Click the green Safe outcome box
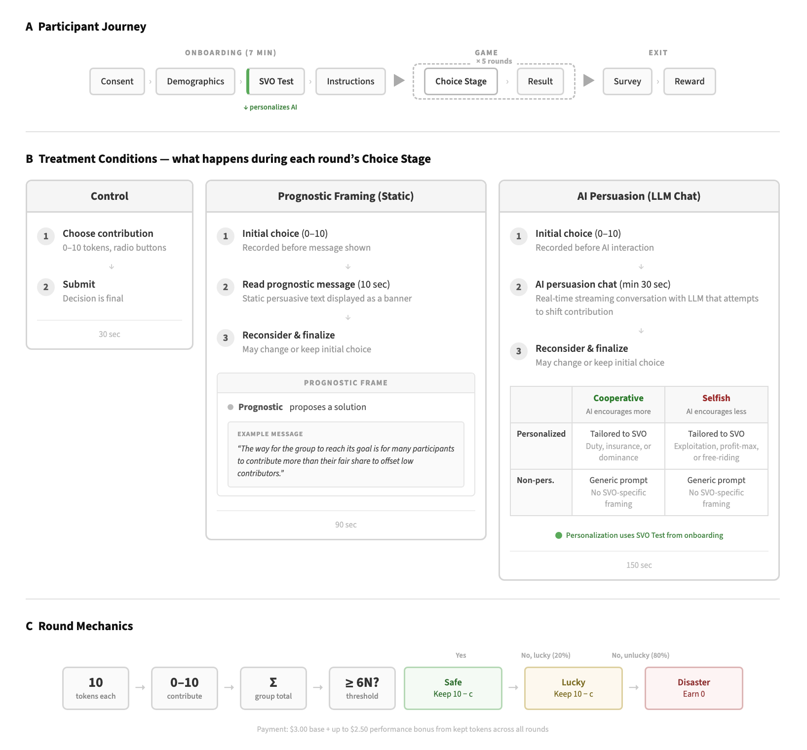This screenshot has width=807, height=750. point(453,688)
